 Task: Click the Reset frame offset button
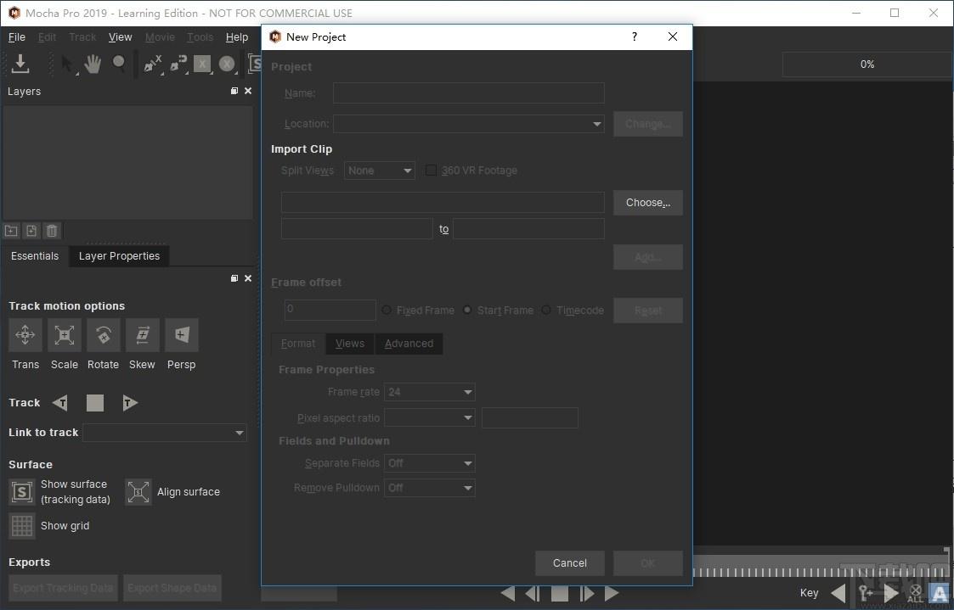[x=648, y=311]
